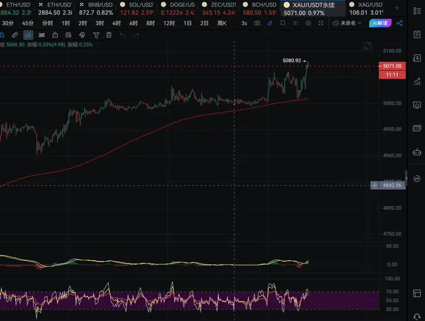Open watchlist icon in right sidebar
This screenshot has width=425, height=321.
[417, 11]
